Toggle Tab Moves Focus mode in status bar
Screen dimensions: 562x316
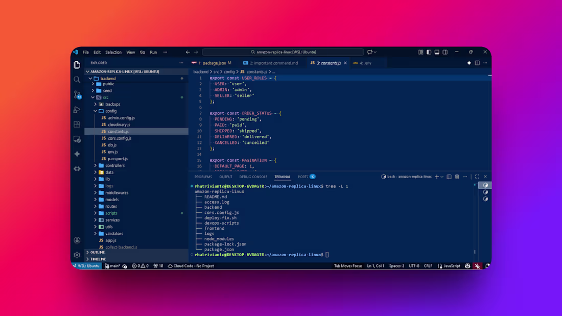[x=348, y=266]
